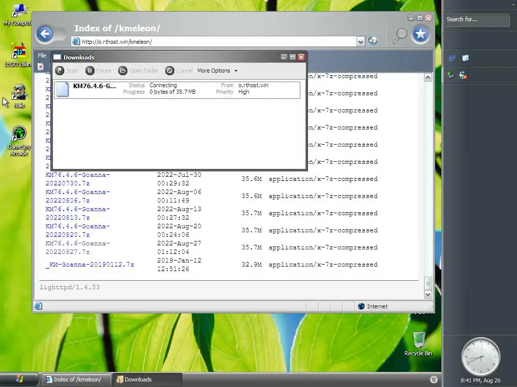Click the '32.9M' size cell
Image resolution: width=517 pixels, height=387 pixels.
(251, 265)
